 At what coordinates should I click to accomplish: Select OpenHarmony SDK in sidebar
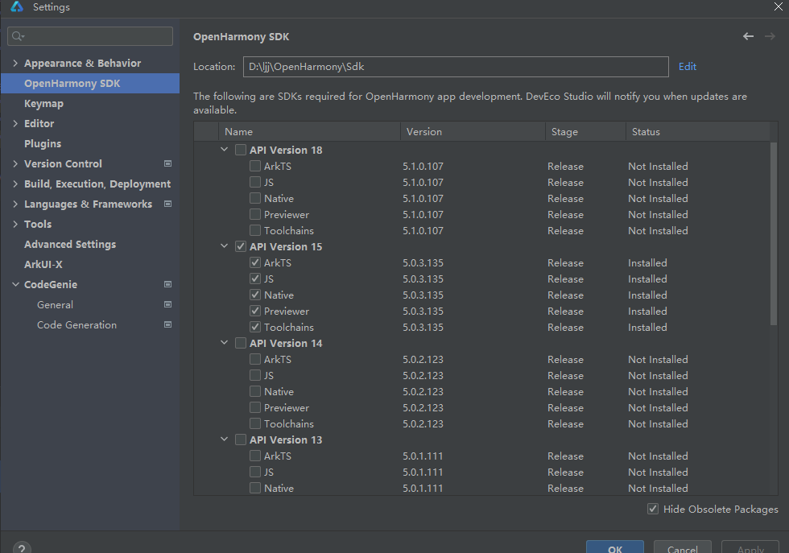point(90,84)
